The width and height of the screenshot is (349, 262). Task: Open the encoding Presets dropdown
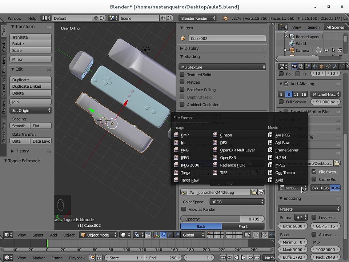309,209
